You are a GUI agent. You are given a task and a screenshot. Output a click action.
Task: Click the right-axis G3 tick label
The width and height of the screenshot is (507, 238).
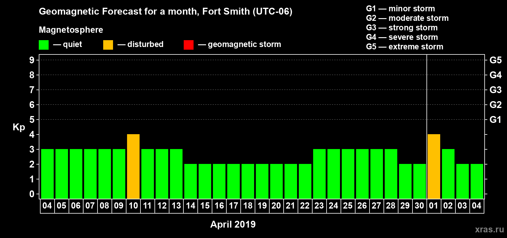tap(496, 90)
